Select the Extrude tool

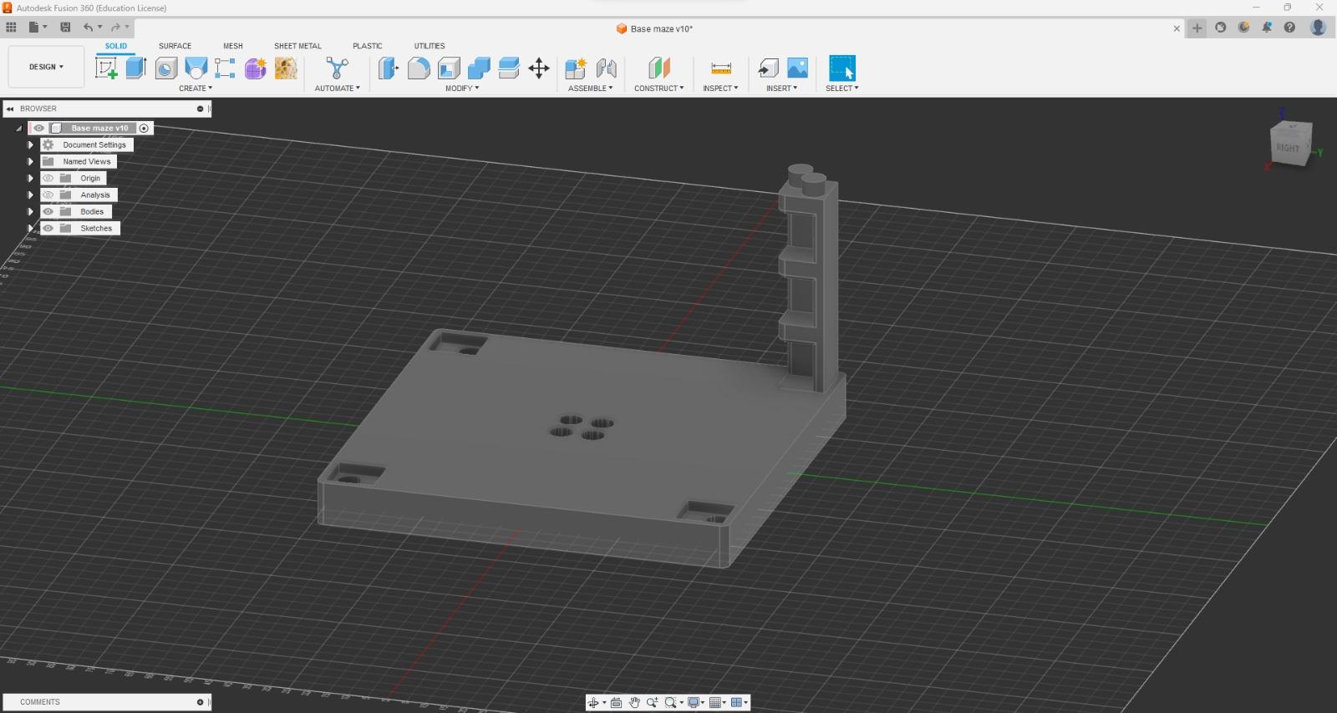(136, 68)
